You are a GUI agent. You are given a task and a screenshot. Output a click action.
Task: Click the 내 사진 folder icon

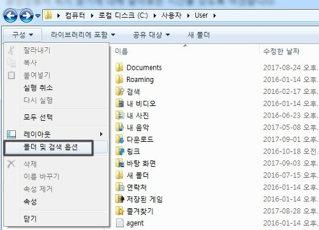[120, 115]
